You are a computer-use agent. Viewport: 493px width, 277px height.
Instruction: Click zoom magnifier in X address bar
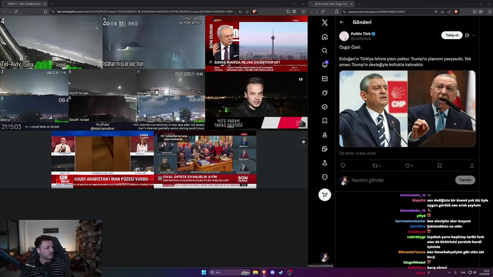pyautogui.click(x=436, y=12)
